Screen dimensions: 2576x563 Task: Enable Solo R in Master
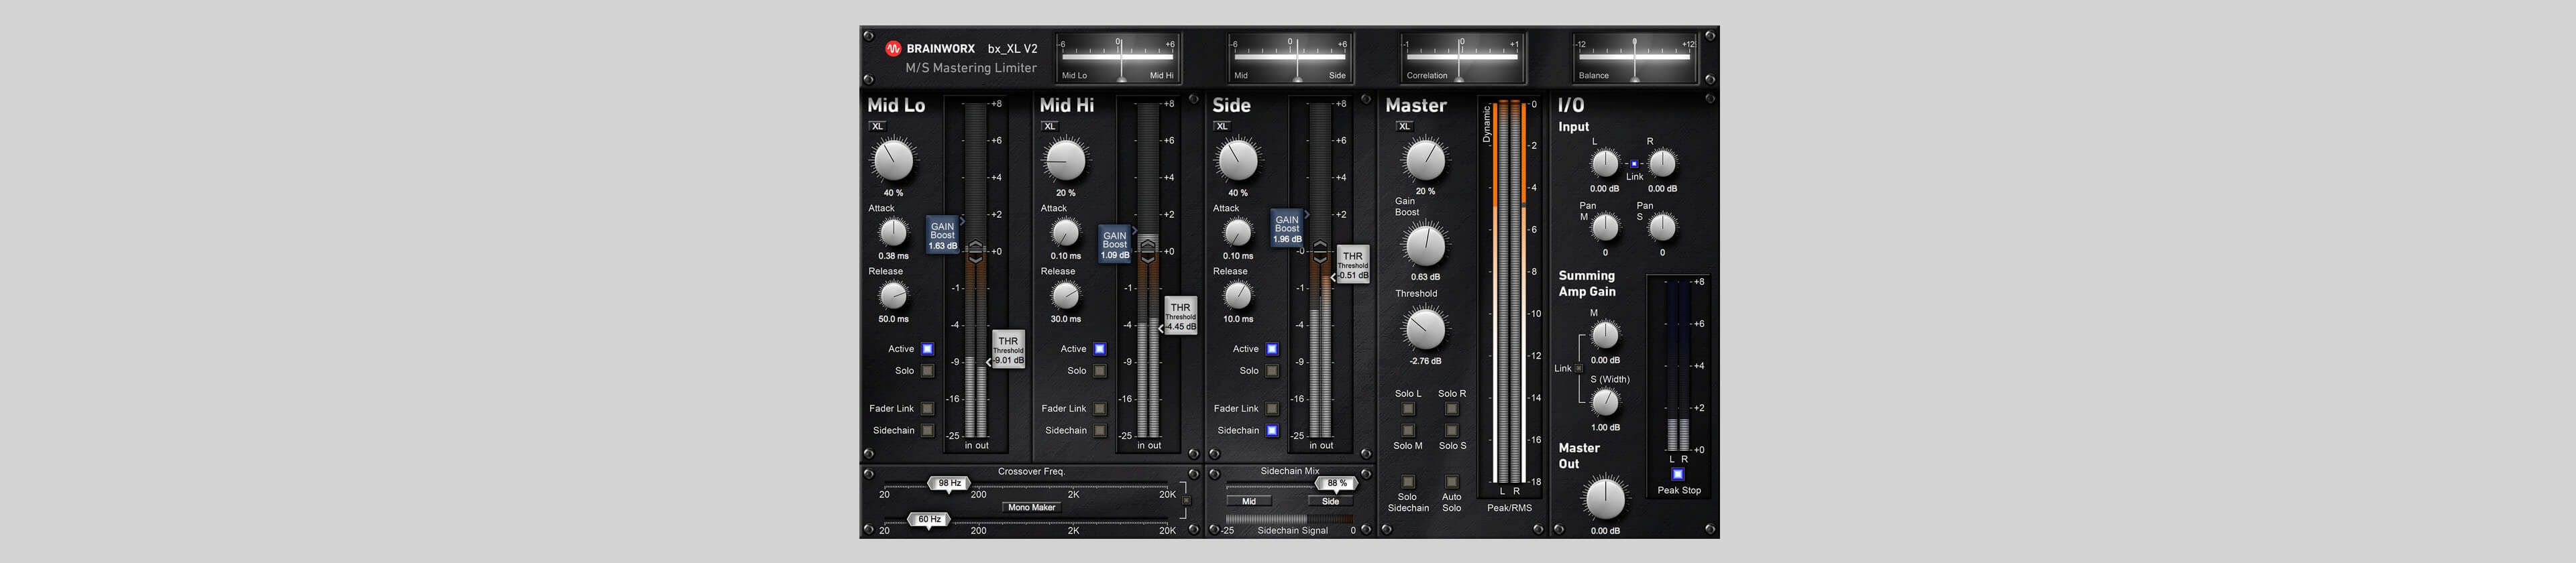point(1451,408)
